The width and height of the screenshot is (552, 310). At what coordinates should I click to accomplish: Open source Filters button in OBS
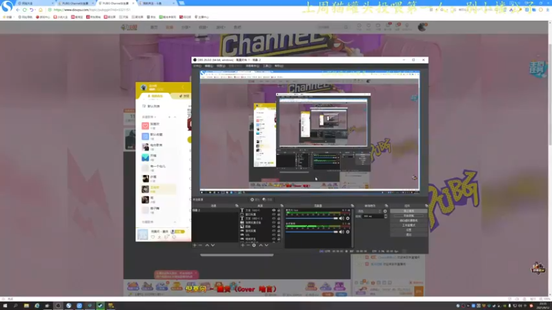coord(267,200)
